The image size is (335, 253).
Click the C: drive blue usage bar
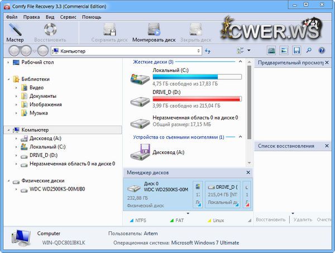pyautogui.click(x=197, y=77)
